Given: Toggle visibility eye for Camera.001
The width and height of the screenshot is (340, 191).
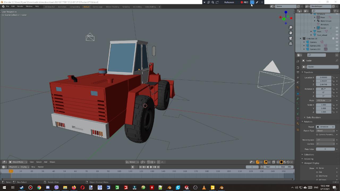Looking at the screenshot, I should pyautogui.click(x=337, y=46).
